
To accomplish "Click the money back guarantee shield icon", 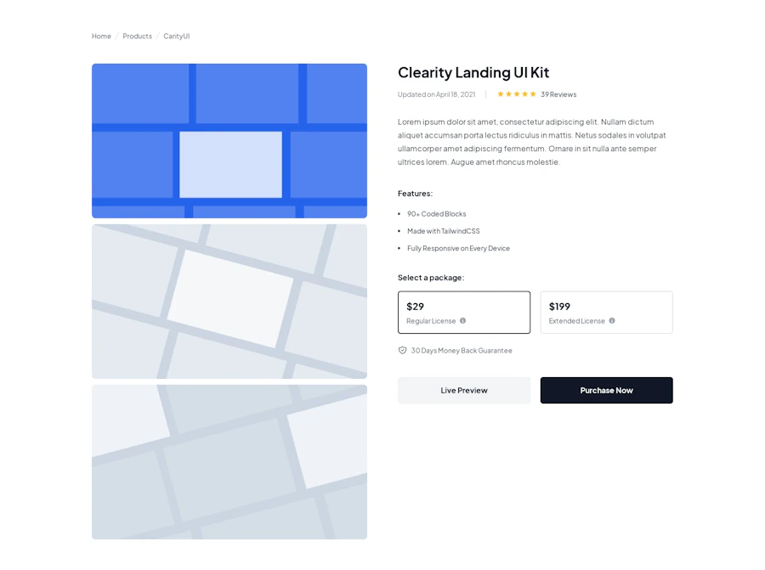I will 403,351.
